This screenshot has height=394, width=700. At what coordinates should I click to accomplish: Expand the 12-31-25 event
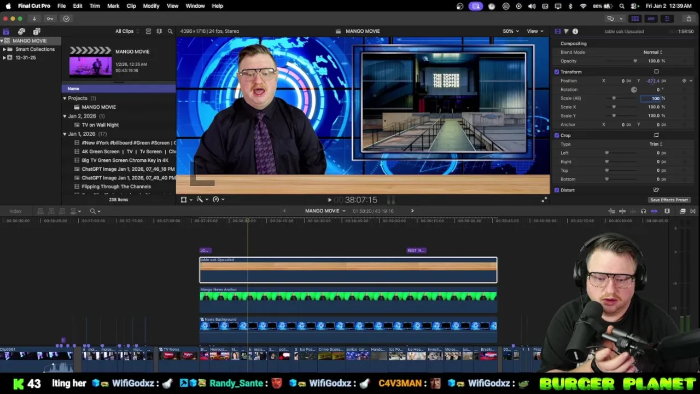pos(4,57)
